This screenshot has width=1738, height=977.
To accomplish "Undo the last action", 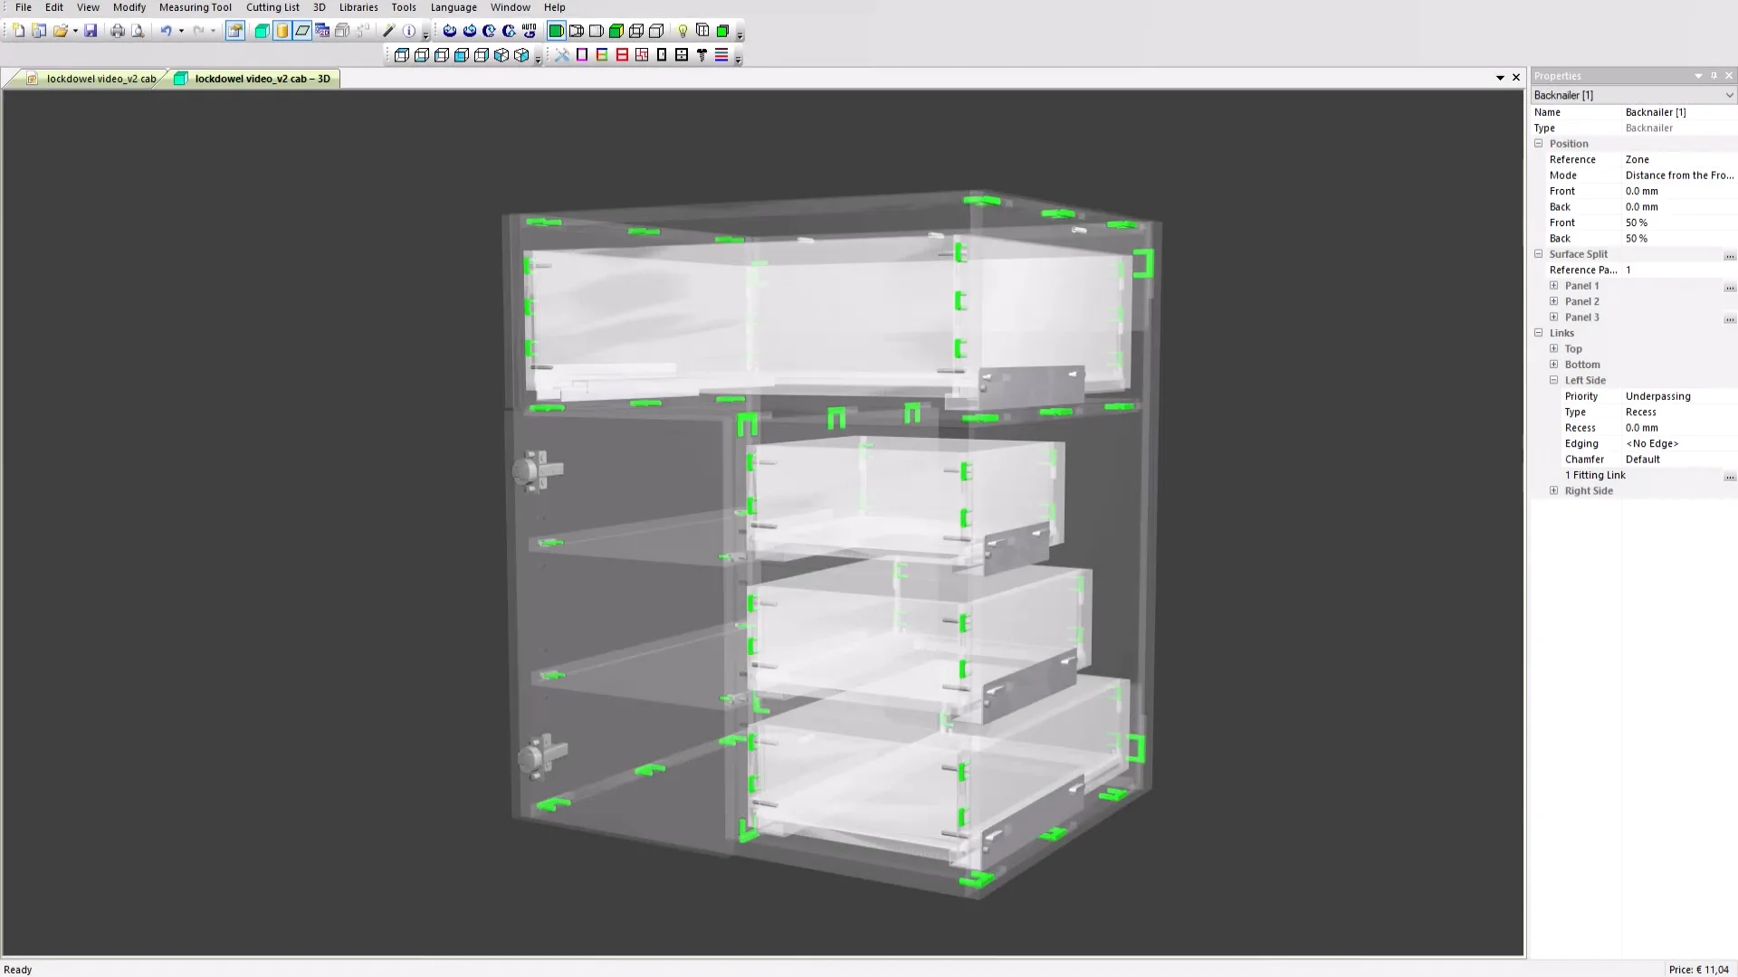I will [x=165, y=30].
